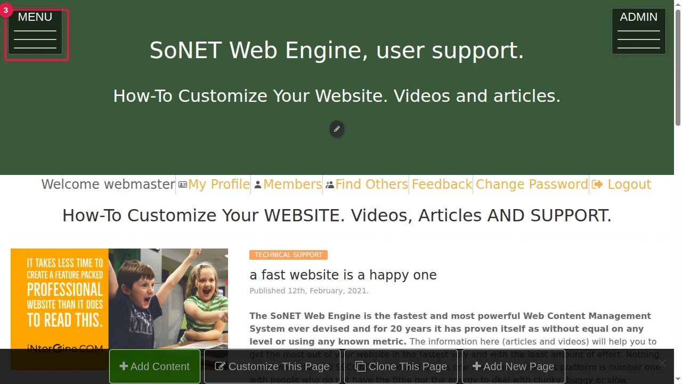
Task: Click the 'Welcome webmaster' text
Action: [x=108, y=185]
